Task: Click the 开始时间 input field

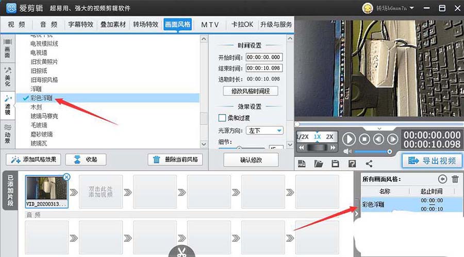Action: 264,57
